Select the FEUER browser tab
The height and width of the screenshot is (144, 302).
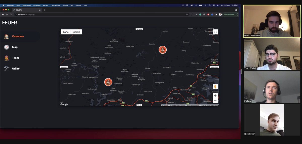pos(27,10)
